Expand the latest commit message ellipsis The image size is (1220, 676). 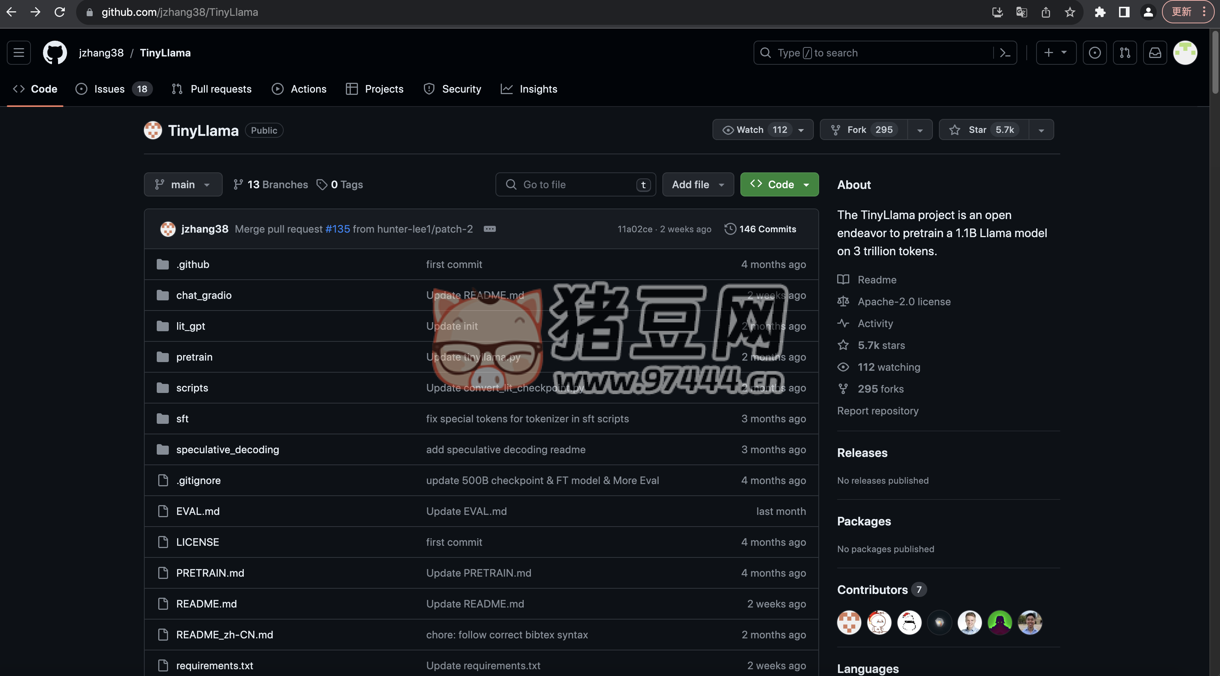(490, 229)
